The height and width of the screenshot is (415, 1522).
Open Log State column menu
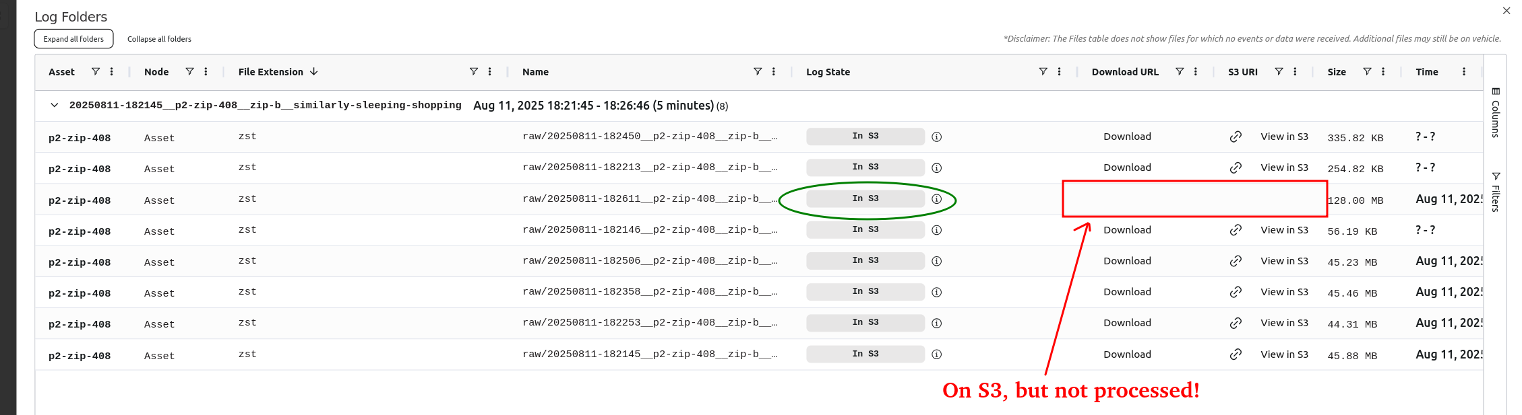click(1060, 71)
